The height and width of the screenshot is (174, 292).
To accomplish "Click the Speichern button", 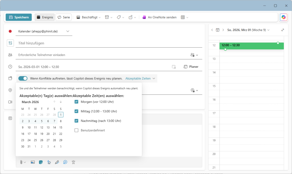I will 19,17.
